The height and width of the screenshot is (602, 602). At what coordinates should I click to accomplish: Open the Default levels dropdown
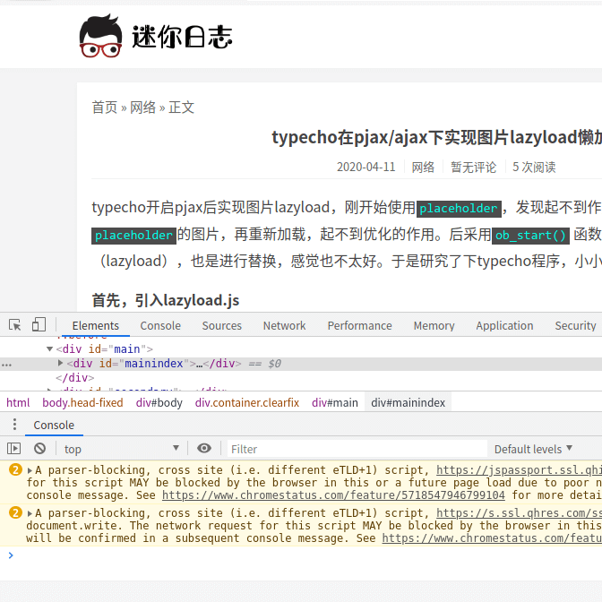coord(533,449)
